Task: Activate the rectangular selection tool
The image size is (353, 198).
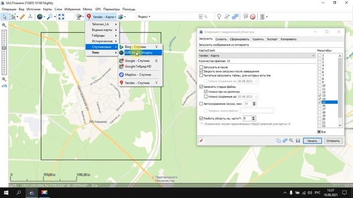Action: (x=12, y=16)
